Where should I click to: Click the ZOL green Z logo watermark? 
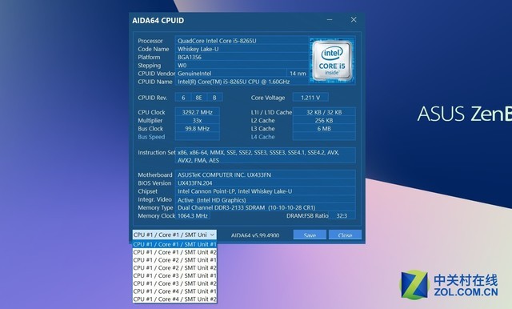[x=414, y=284]
